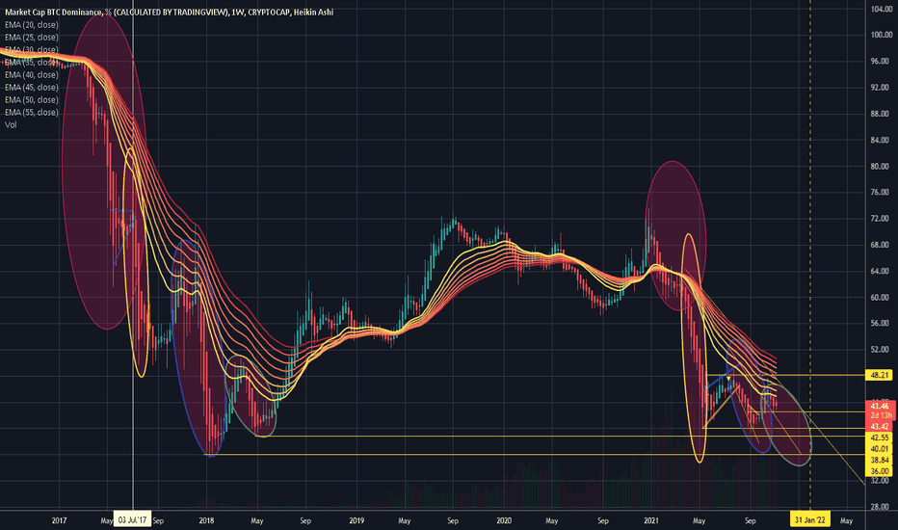This screenshot has width=898, height=530.
Task: Click the yellow 38.84 price line tag
Action: tap(880, 460)
